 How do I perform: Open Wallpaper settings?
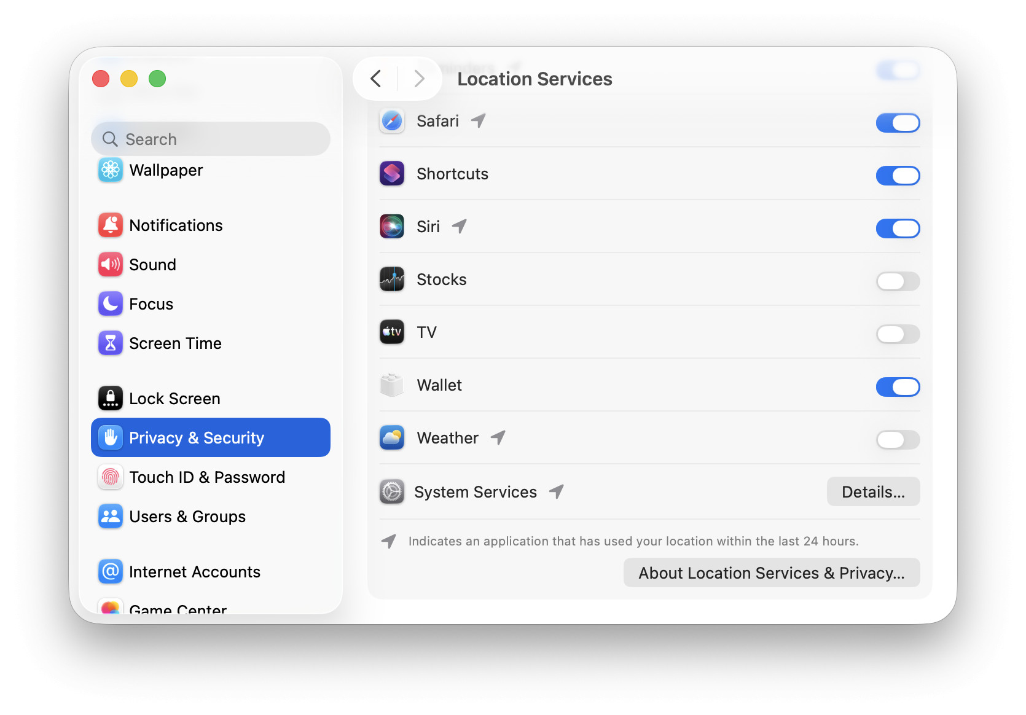211,170
